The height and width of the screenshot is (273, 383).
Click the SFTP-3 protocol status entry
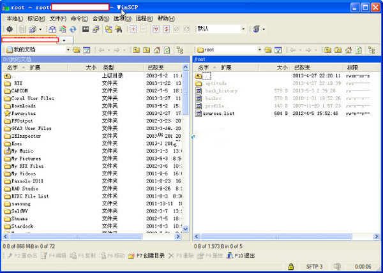pos(314,267)
